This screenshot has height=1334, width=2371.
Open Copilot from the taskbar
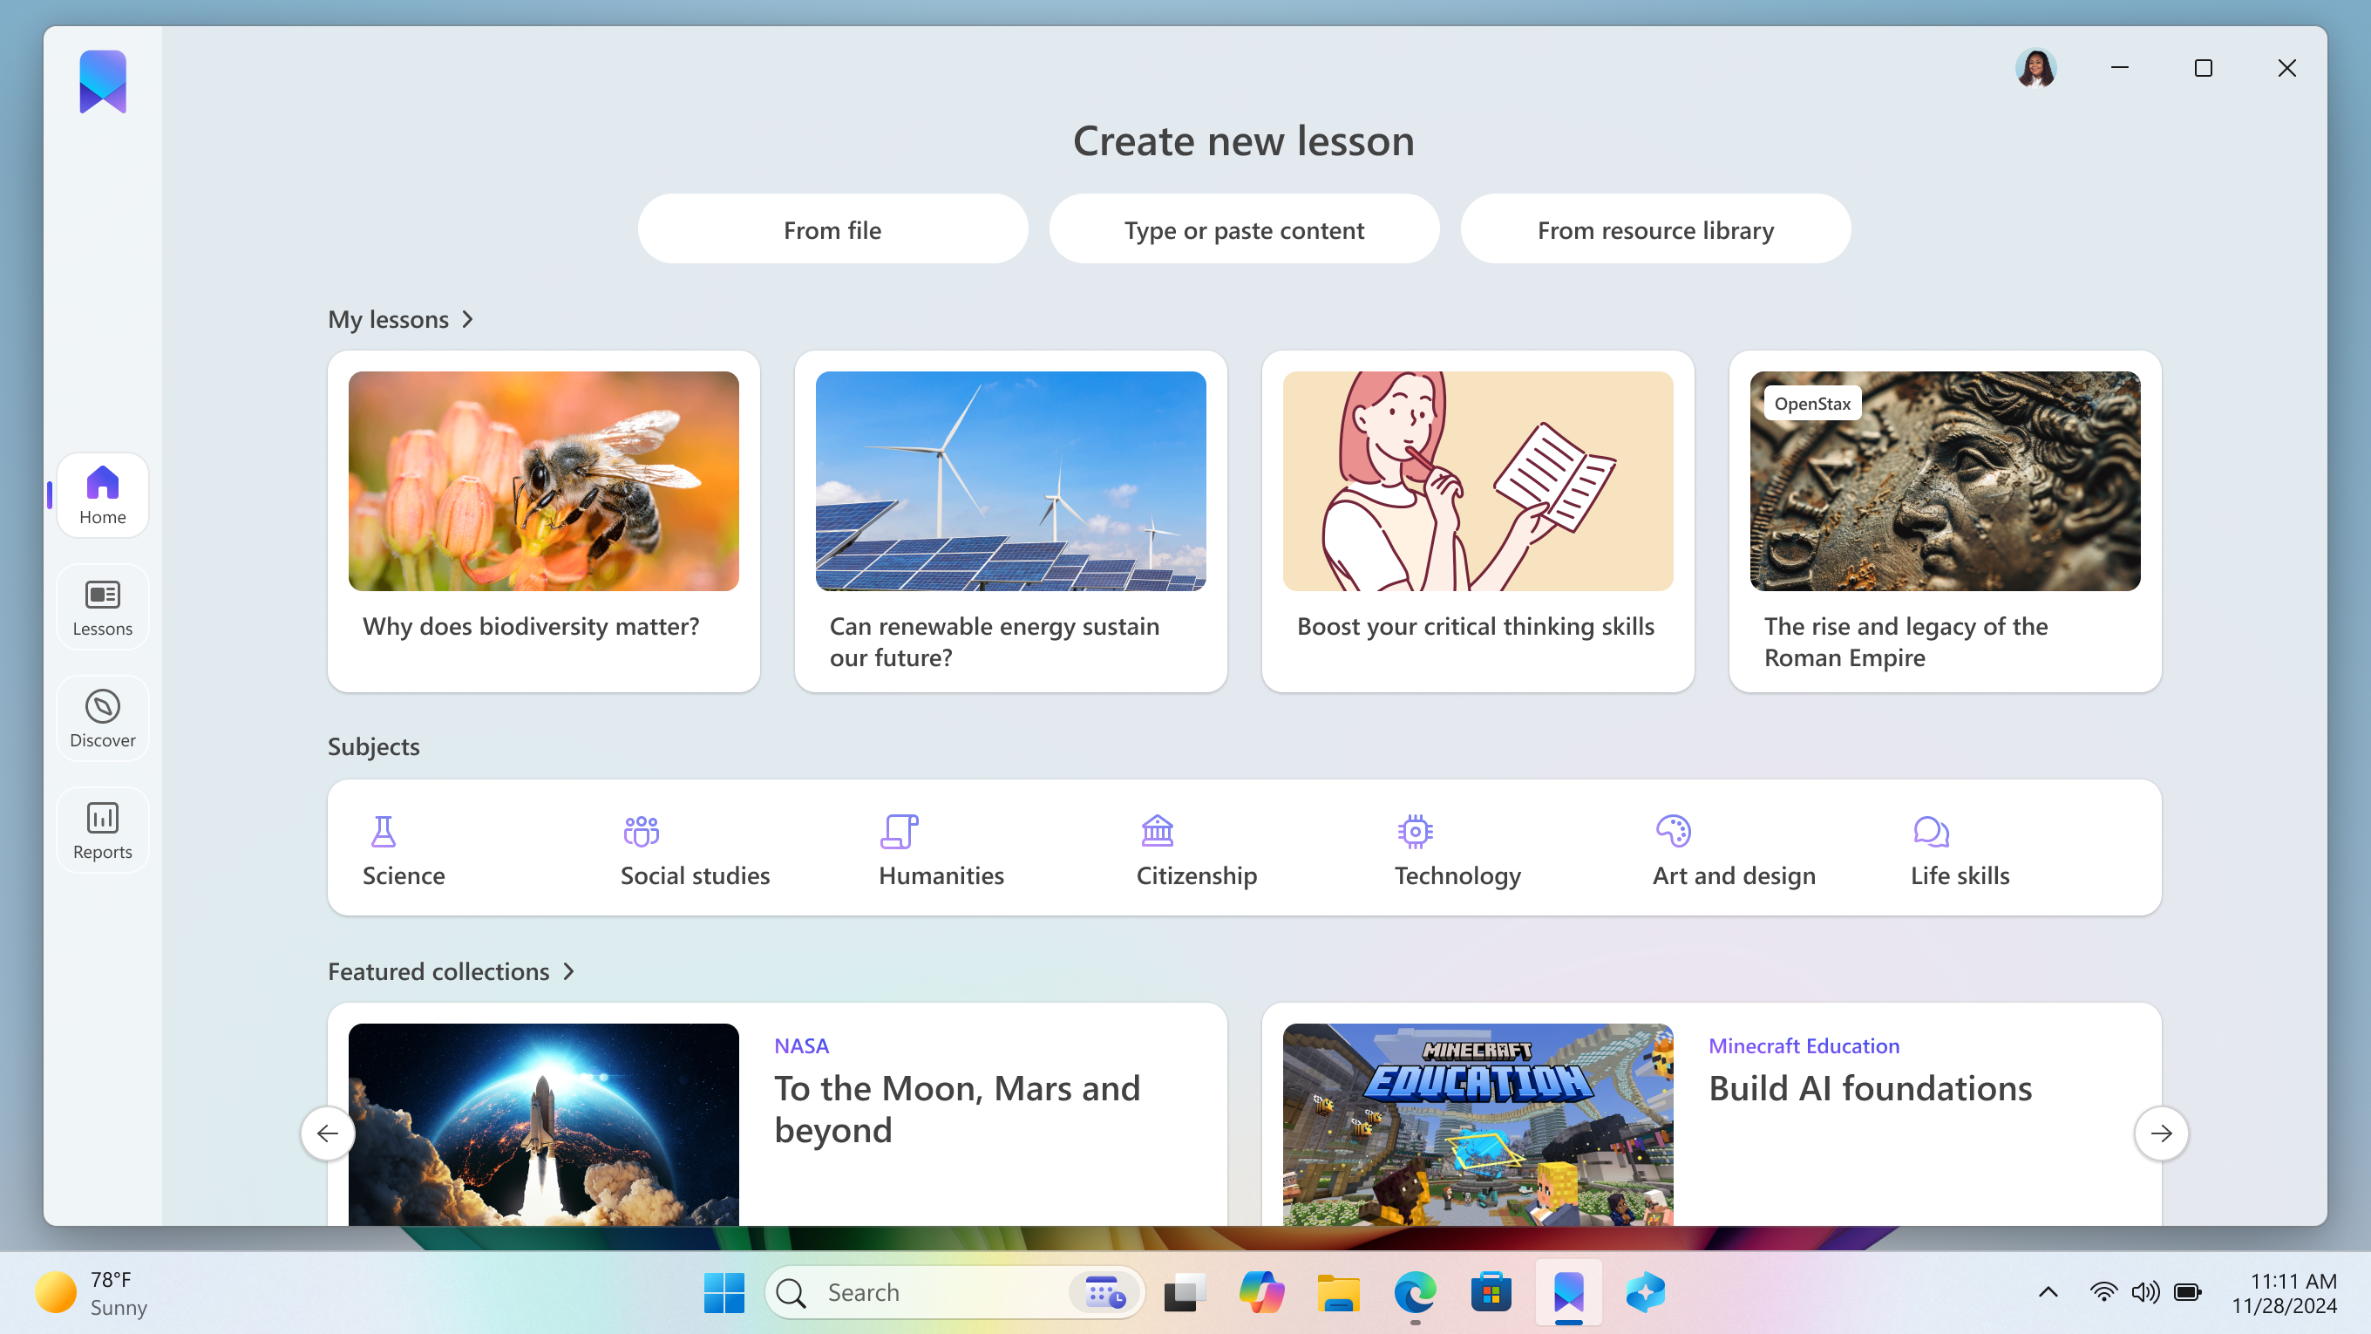(1262, 1292)
